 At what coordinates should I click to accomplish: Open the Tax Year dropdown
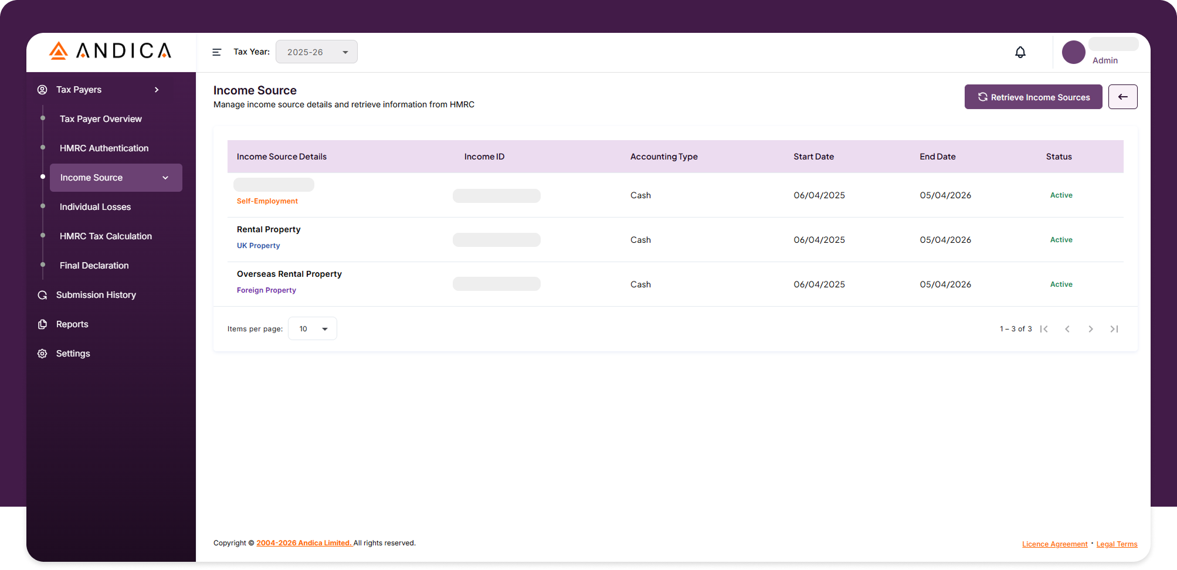click(316, 52)
